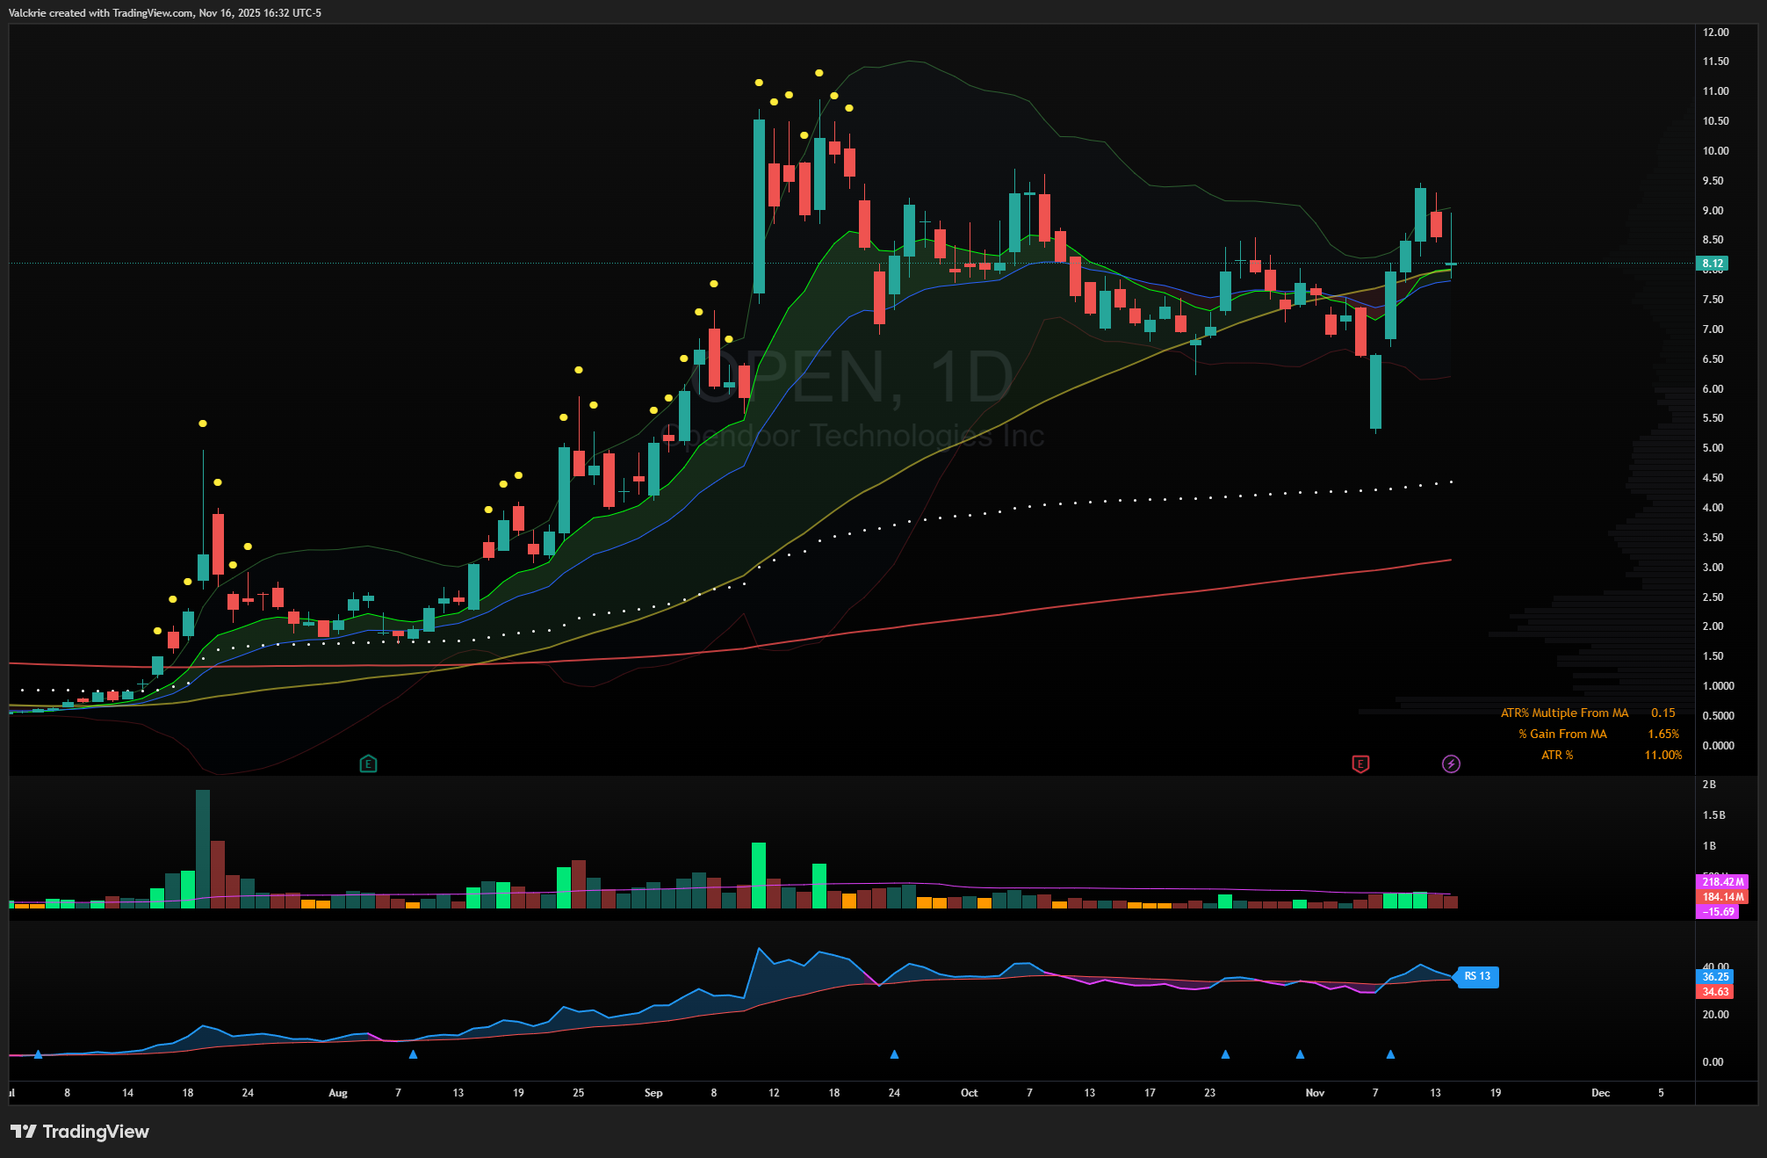Screen dimensions: 1767x1158
Task: Click the red 34.63 RS value label
Action: pyautogui.click(x=1715, y=992)
